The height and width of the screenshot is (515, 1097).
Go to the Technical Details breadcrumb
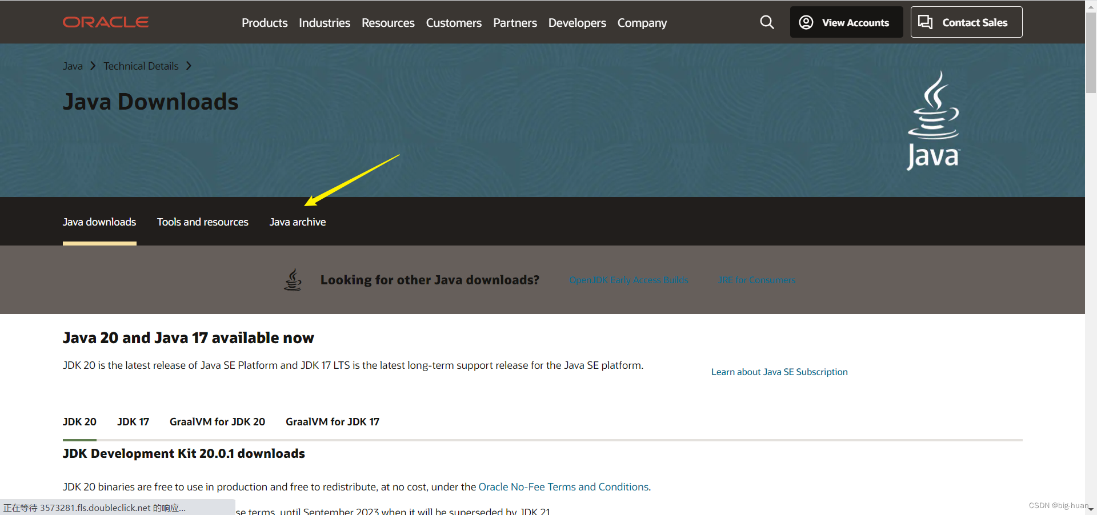pyautogui.click(x=141, y=66)
